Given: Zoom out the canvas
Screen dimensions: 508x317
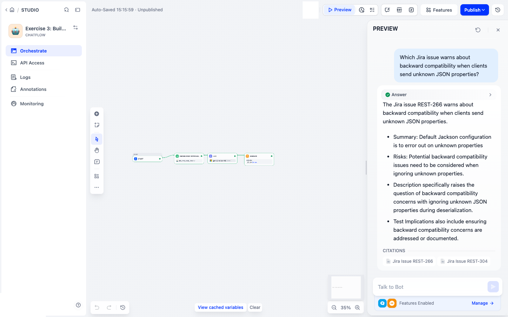Looking at the screenshot, I should pyautogui.click(x=334, y=307).
